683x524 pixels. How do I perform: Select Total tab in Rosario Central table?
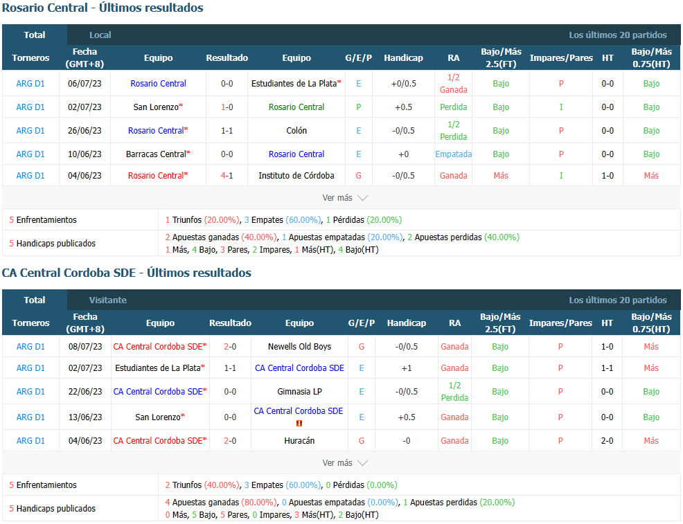[x=35, y=35]
